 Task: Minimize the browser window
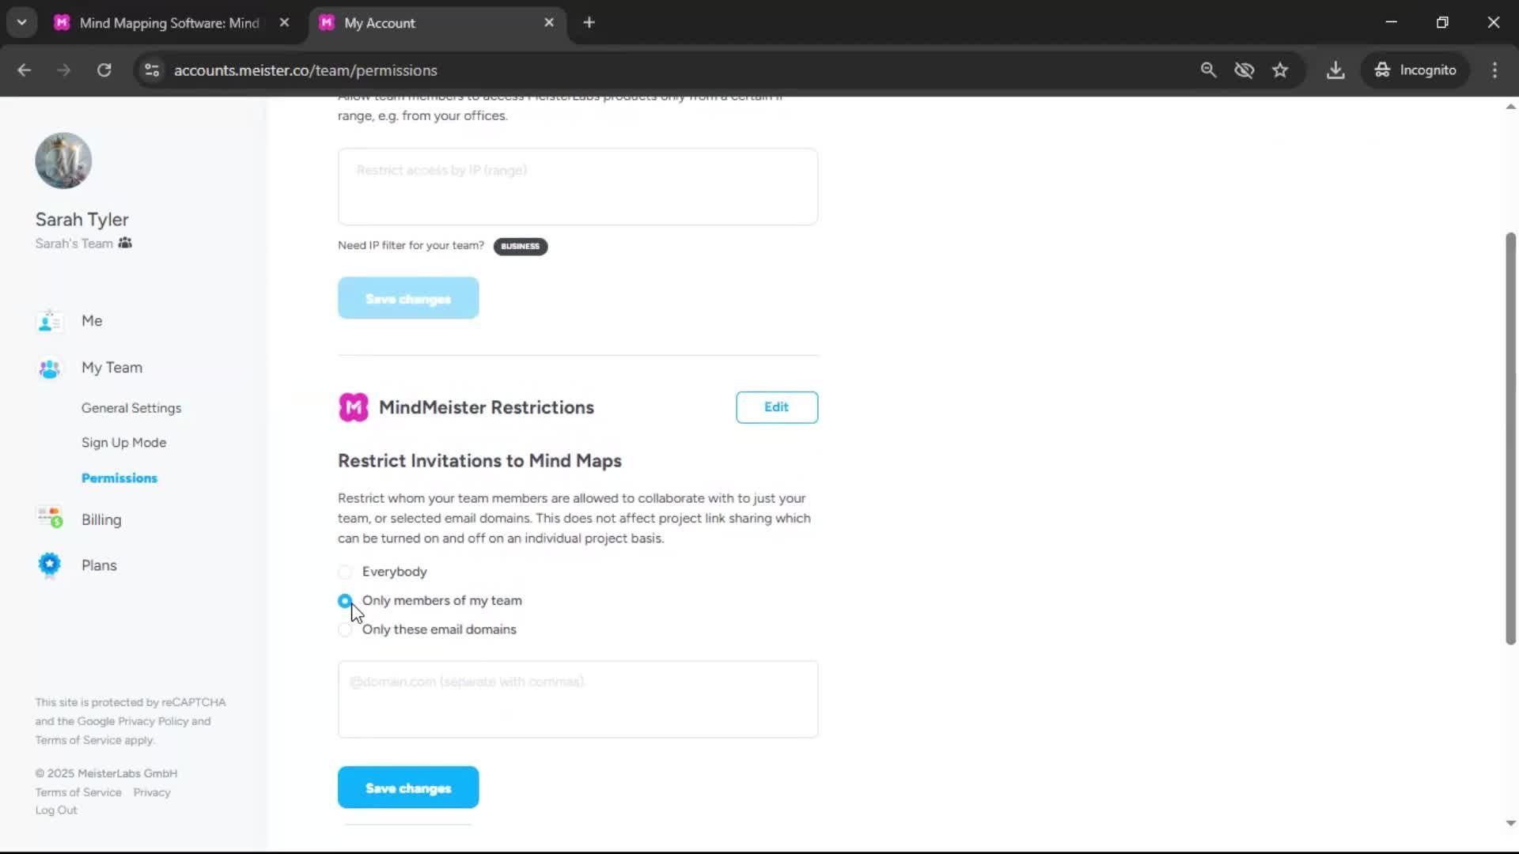[x=1391, y=23]
